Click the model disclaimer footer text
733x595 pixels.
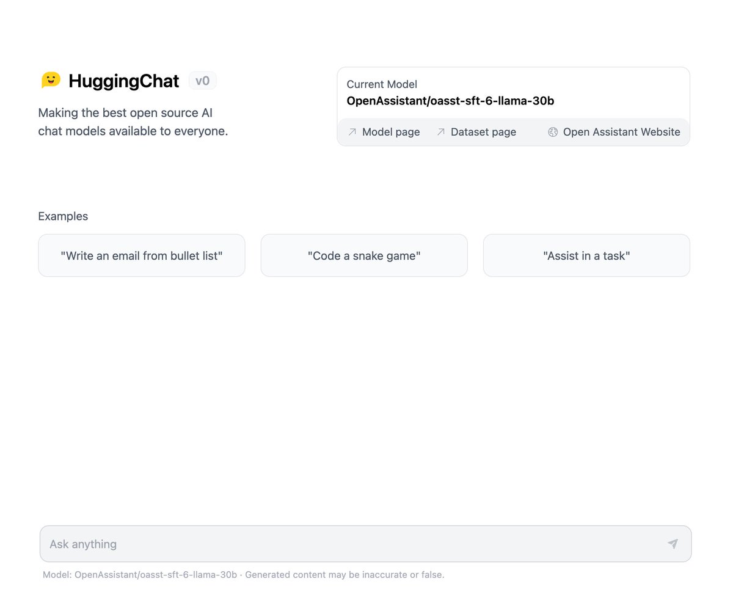tap(243, 575)
